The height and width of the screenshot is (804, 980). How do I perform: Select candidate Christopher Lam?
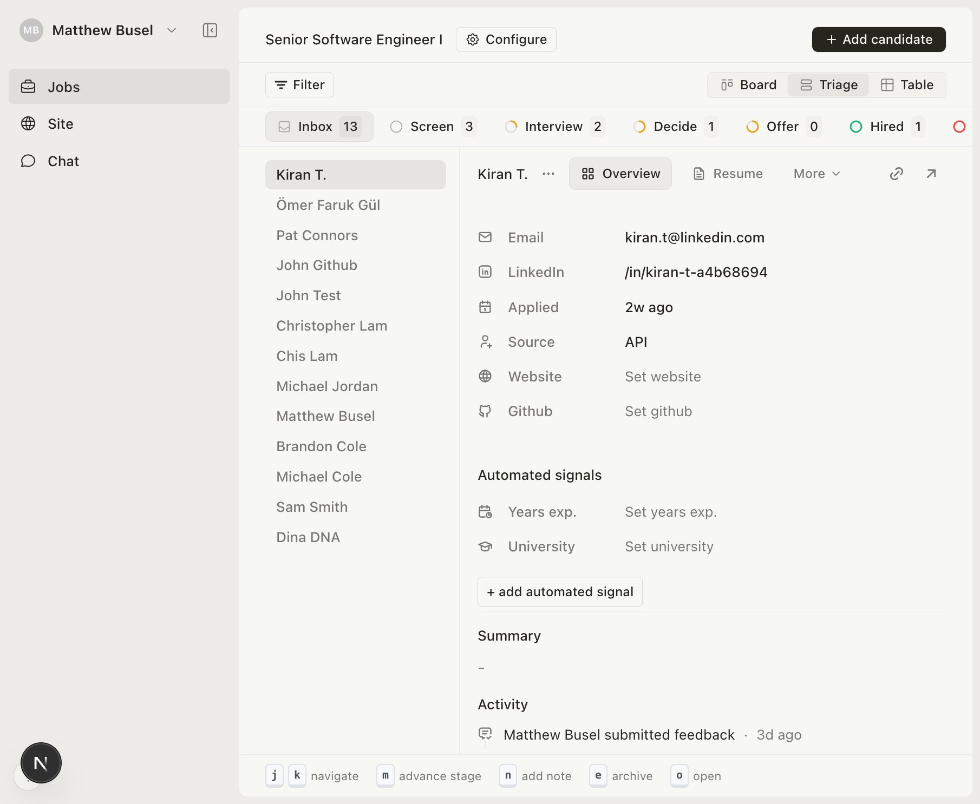point(356,326)
